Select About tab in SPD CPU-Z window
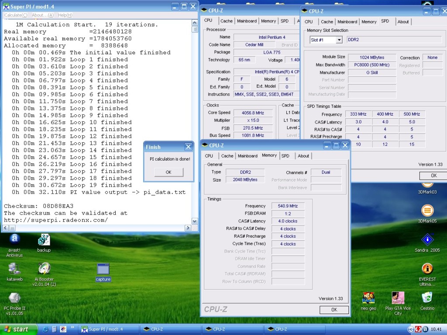This screenshot has height=335, width=447. 403,22
